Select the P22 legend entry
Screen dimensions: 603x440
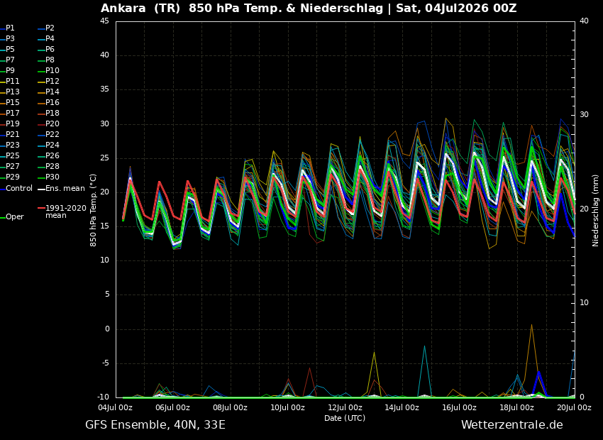click(48, 135)
